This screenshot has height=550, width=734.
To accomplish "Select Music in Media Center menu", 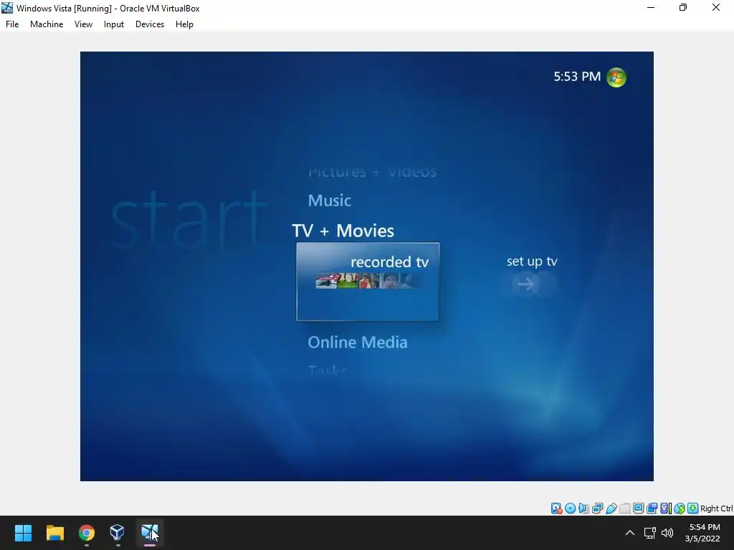I will click(x=330, y=201).
